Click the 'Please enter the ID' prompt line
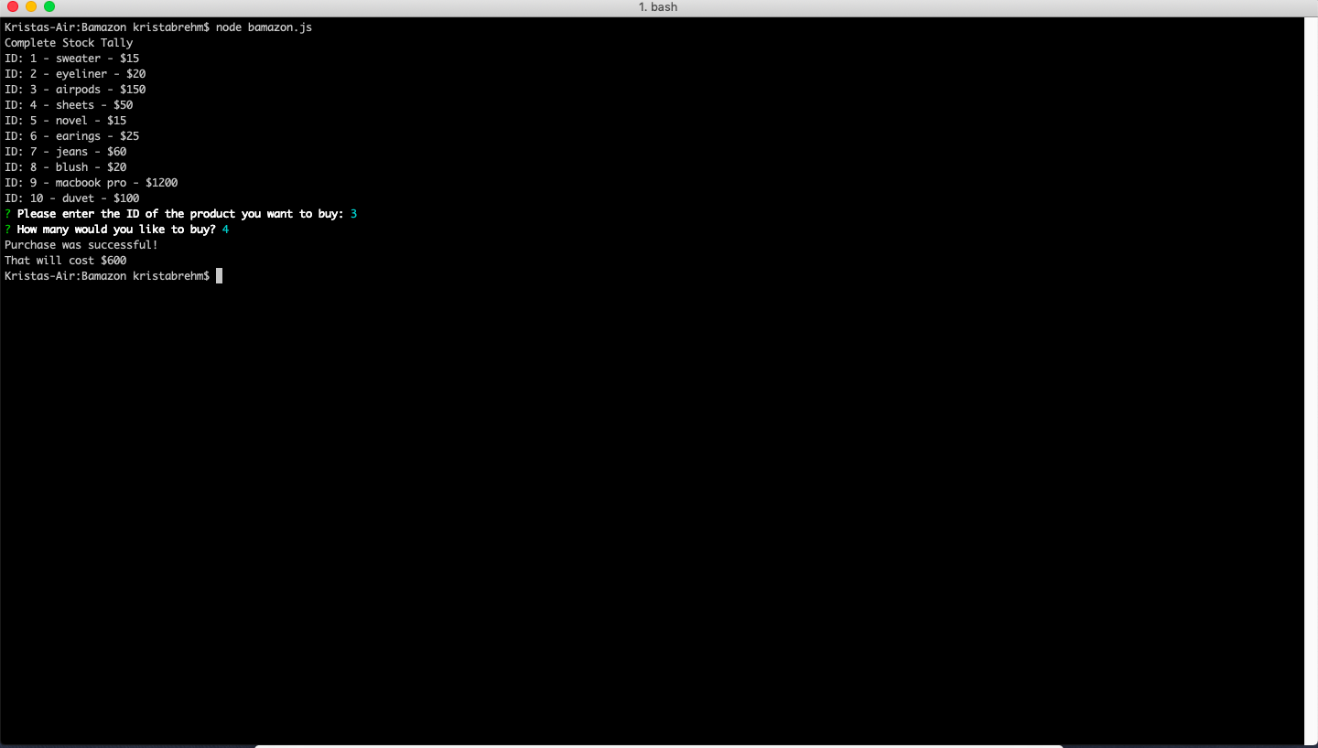 180,214
